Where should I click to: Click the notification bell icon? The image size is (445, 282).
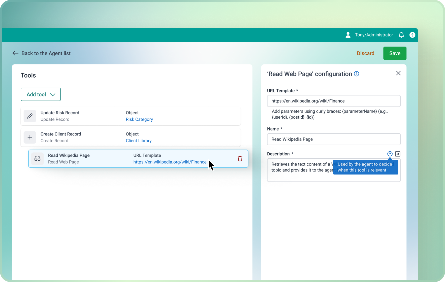tap(401, 35)
